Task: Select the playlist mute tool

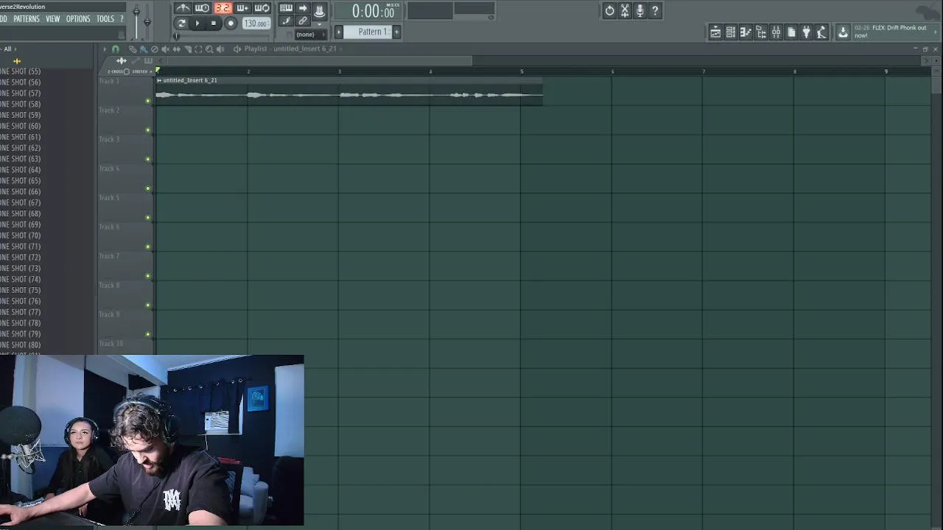Action: tap(165, 49)
